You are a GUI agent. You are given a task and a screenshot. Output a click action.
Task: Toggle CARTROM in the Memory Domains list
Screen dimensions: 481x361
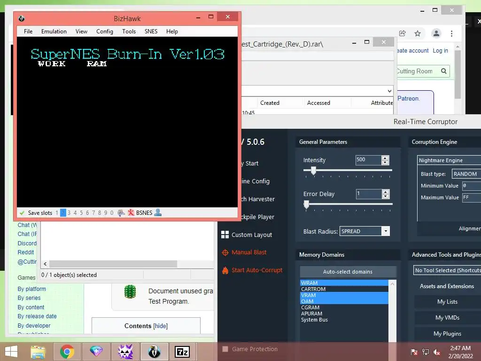pyautogui.click(x=344, y=289)
